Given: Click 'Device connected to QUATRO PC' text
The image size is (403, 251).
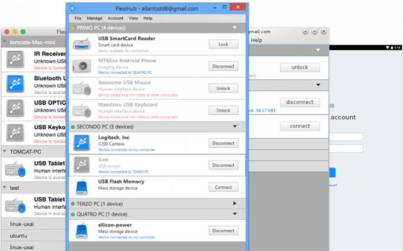Looking at the screenshot, I should [125, 73].
